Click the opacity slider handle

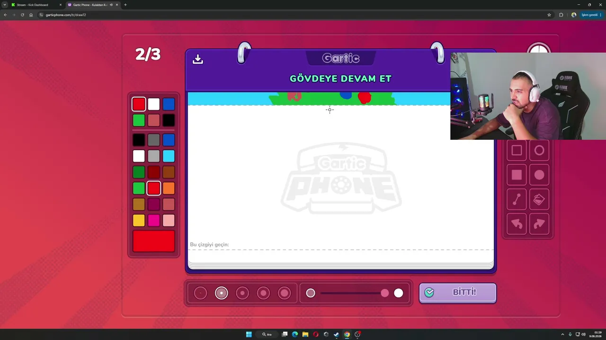pos(385,293)
